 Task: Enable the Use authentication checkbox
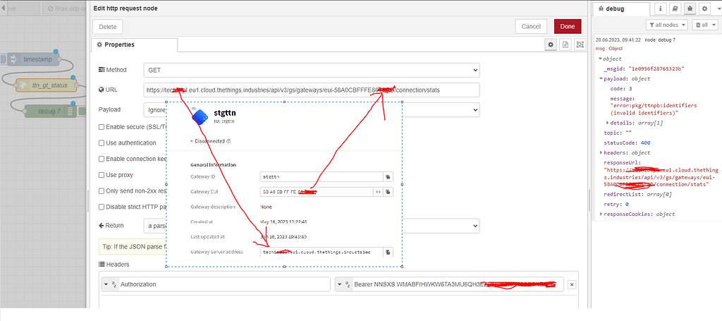(x=102, y=143)
